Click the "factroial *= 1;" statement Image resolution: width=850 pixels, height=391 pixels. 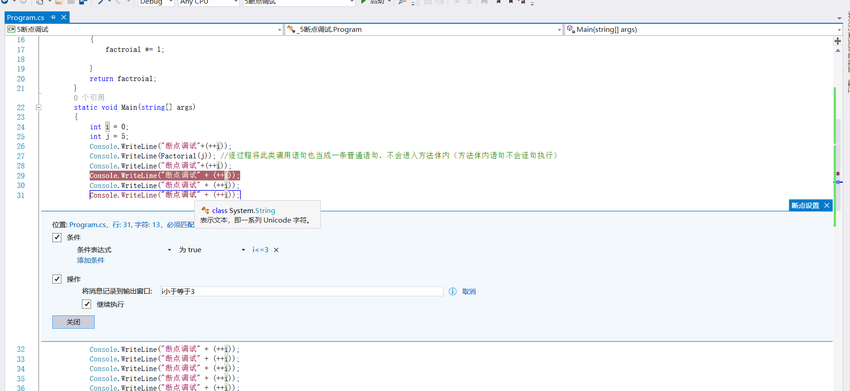(135, 50)
